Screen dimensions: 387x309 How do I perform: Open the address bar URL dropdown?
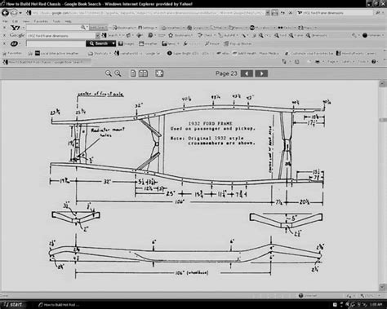[268, 13]
